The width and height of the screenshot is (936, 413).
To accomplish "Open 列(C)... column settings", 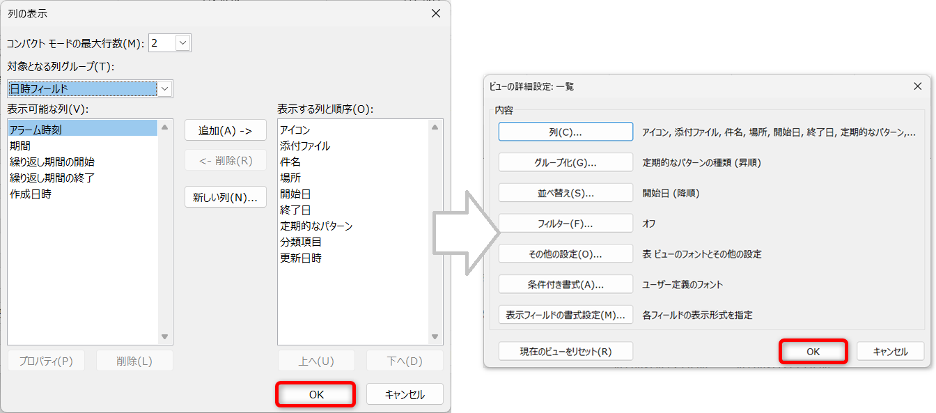I will coord(565,132).
